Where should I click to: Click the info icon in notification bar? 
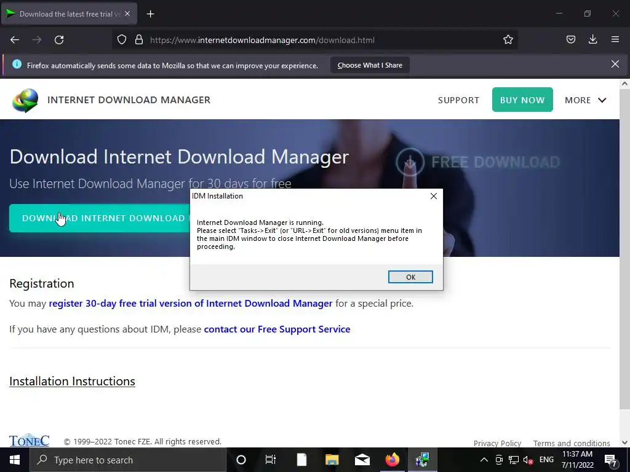pyautogui.click(x=17, y=64)
